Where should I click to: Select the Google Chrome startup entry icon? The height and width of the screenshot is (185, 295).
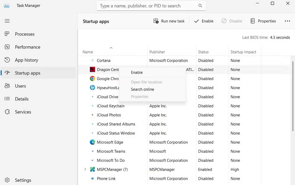click(92, 79)
